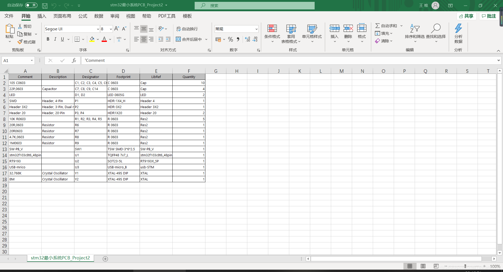Open the AutoSum options arrow
The height and width of the screenshot is (272, 503).
point(401,26)
